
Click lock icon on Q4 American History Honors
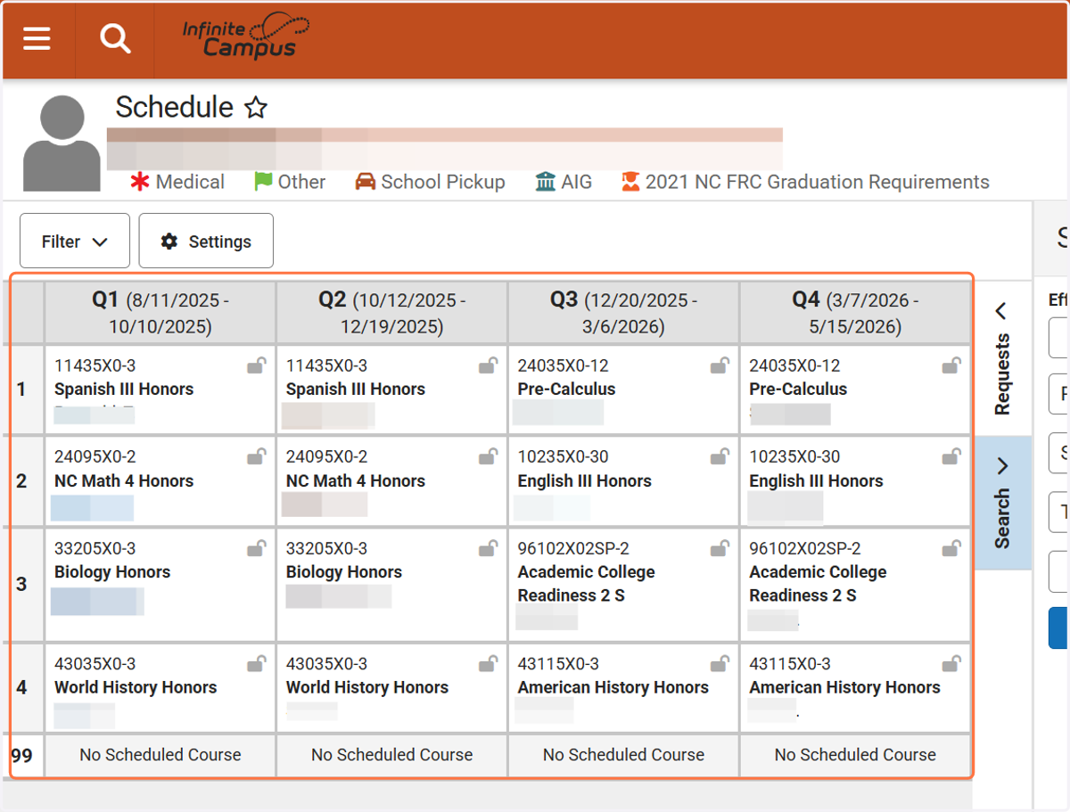[x=951, y=664]
